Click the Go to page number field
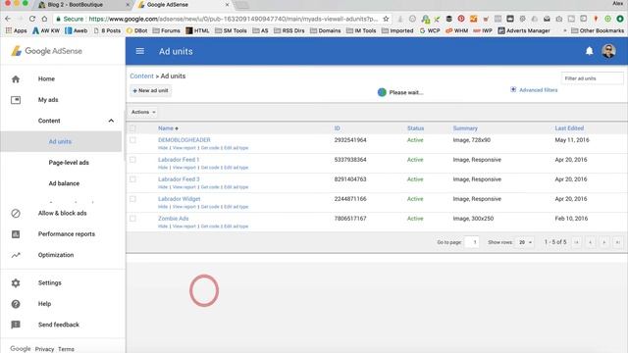The height and width of the screenshot is (353, 628). click(472, 242)
